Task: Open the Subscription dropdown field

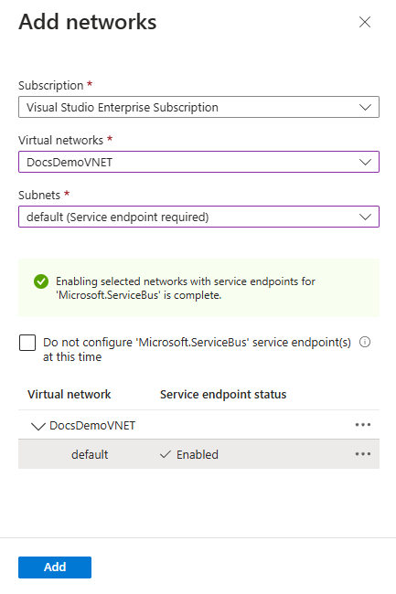Action: click(198, 107)
